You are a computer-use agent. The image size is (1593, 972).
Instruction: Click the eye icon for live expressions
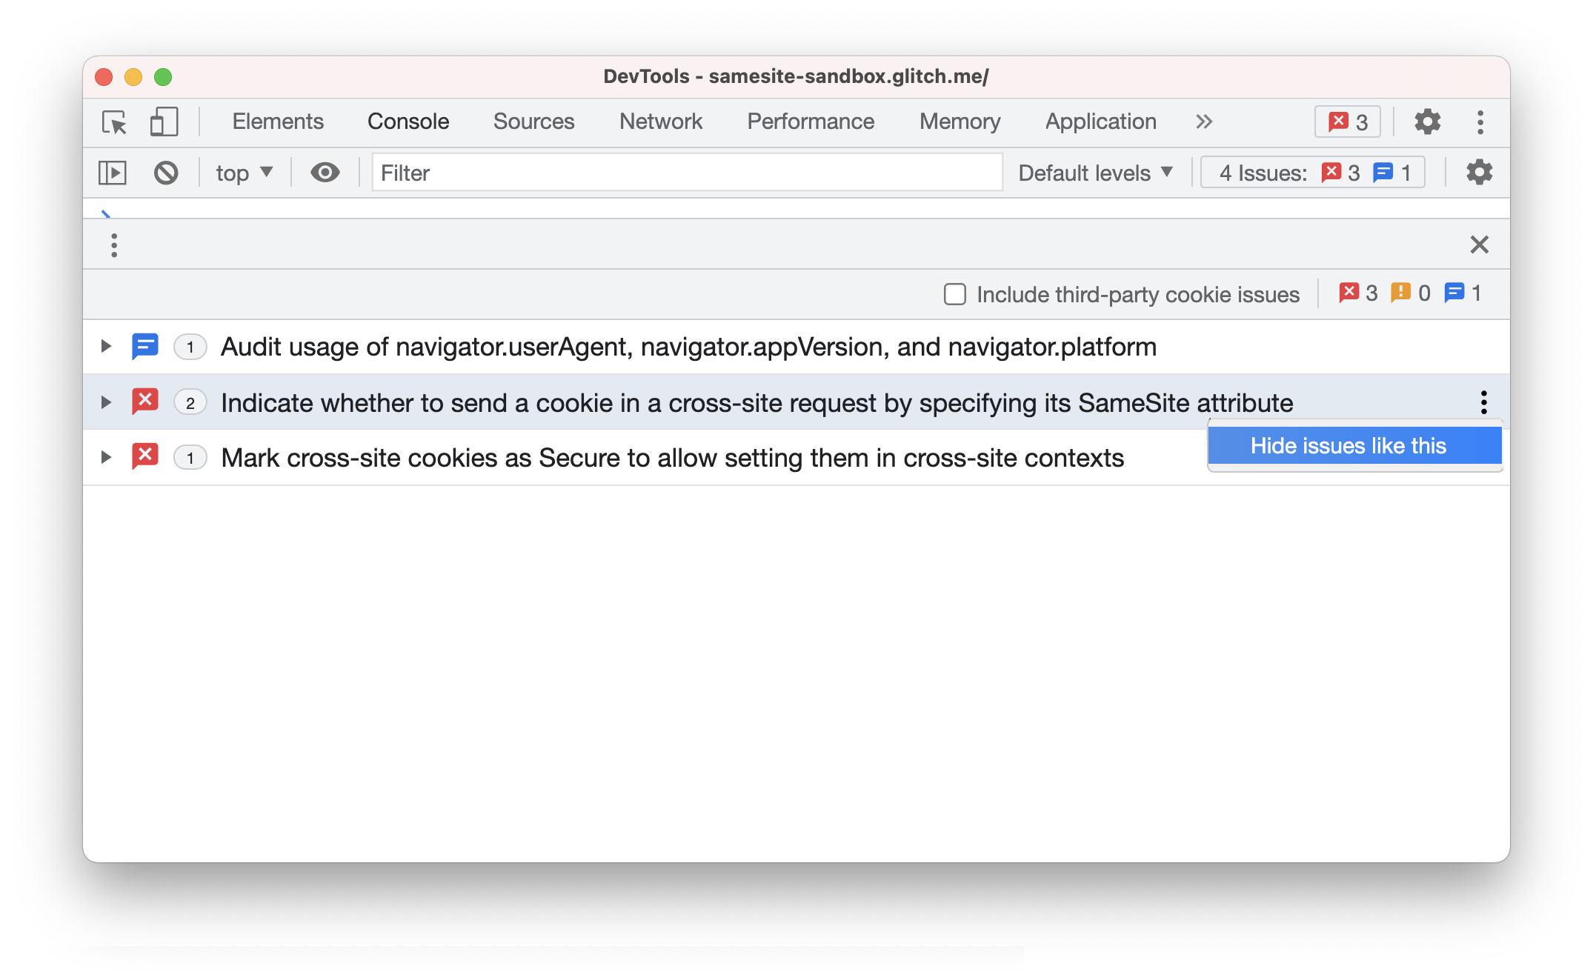point(325,173)
